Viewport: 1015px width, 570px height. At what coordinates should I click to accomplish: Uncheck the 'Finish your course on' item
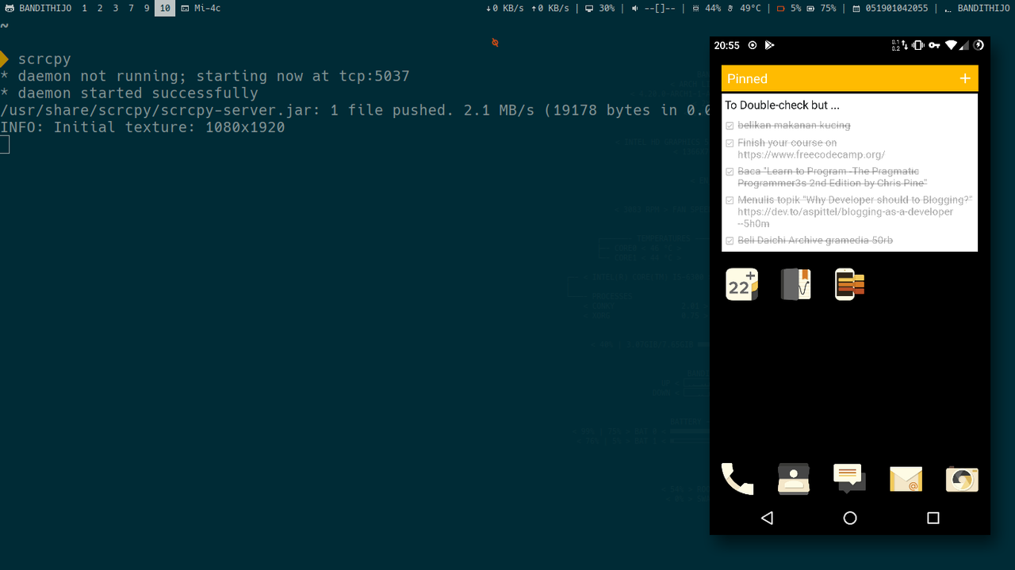click(730, 143)
